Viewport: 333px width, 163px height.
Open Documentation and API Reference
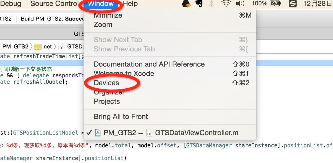(x=149, y=64)
